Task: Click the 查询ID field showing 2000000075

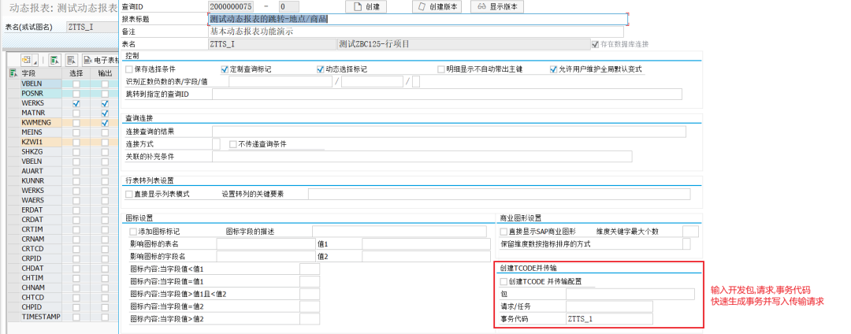Action: click(x=231, y=7)
